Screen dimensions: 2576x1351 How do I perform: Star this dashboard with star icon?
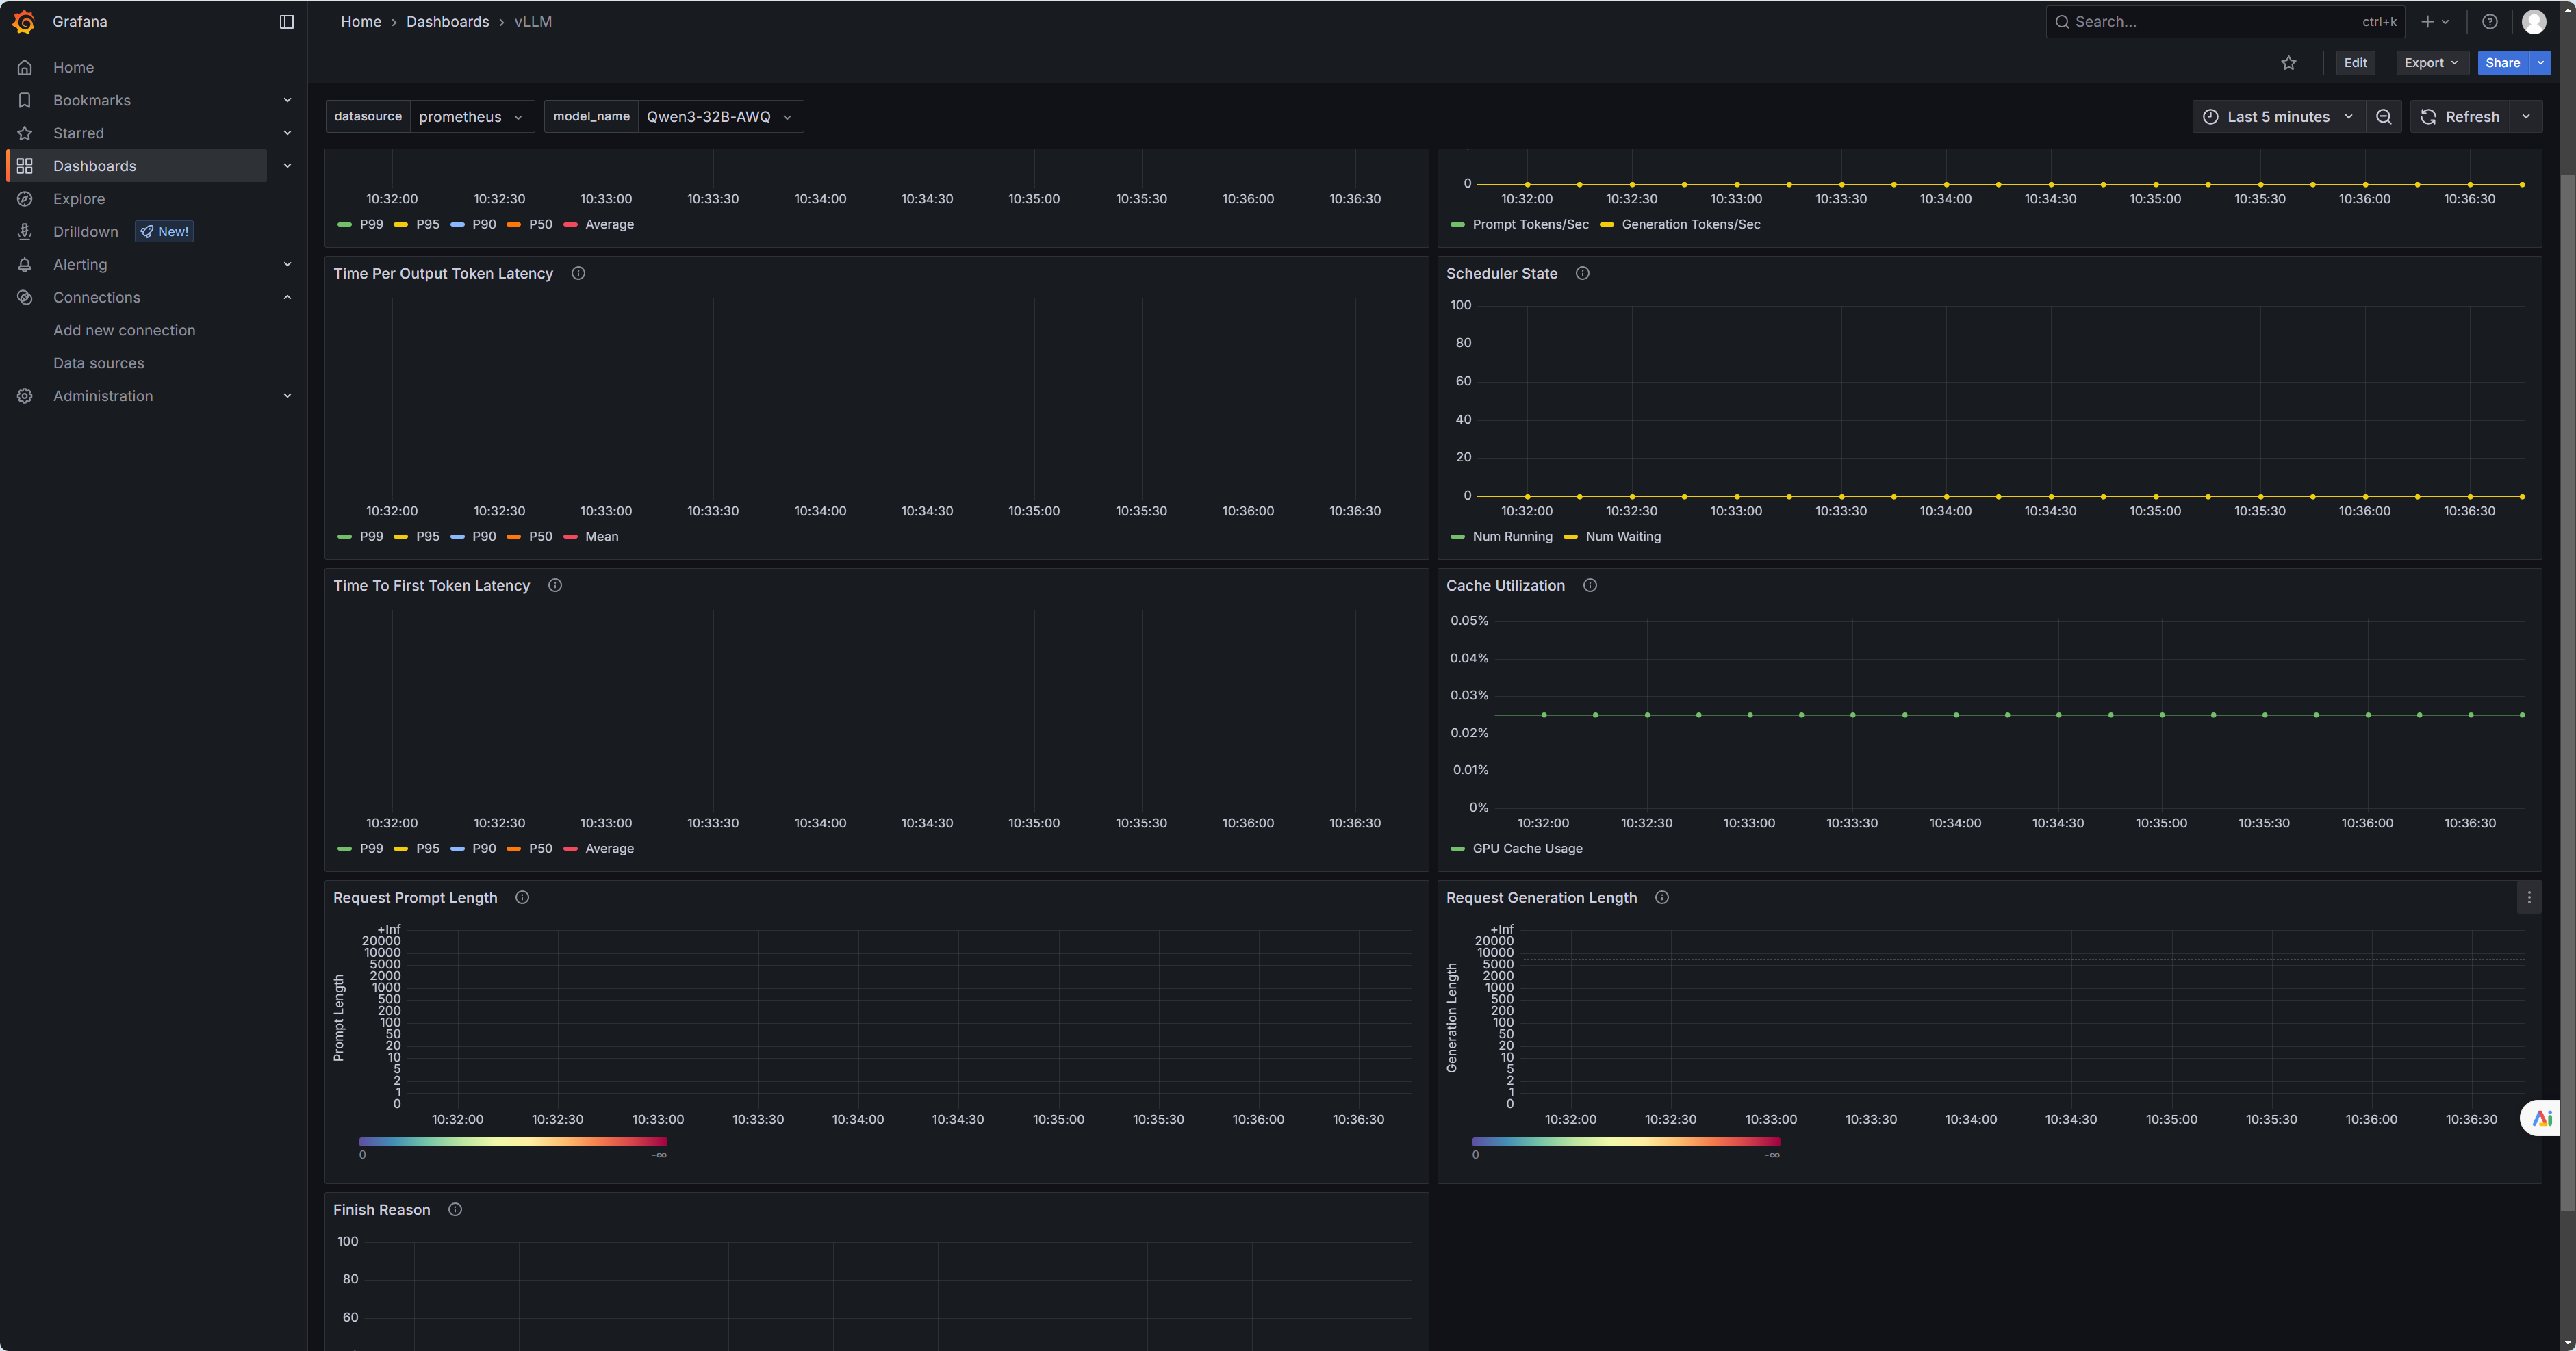[x=2288, y=62]
